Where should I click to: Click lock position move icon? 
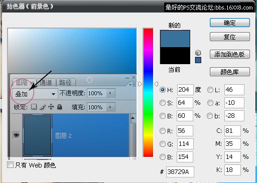[51, 107]
